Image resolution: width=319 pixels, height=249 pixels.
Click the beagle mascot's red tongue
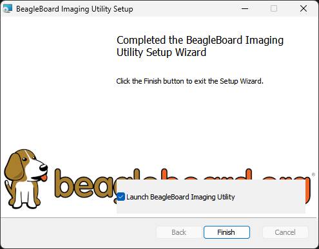[x=44, y=178]
